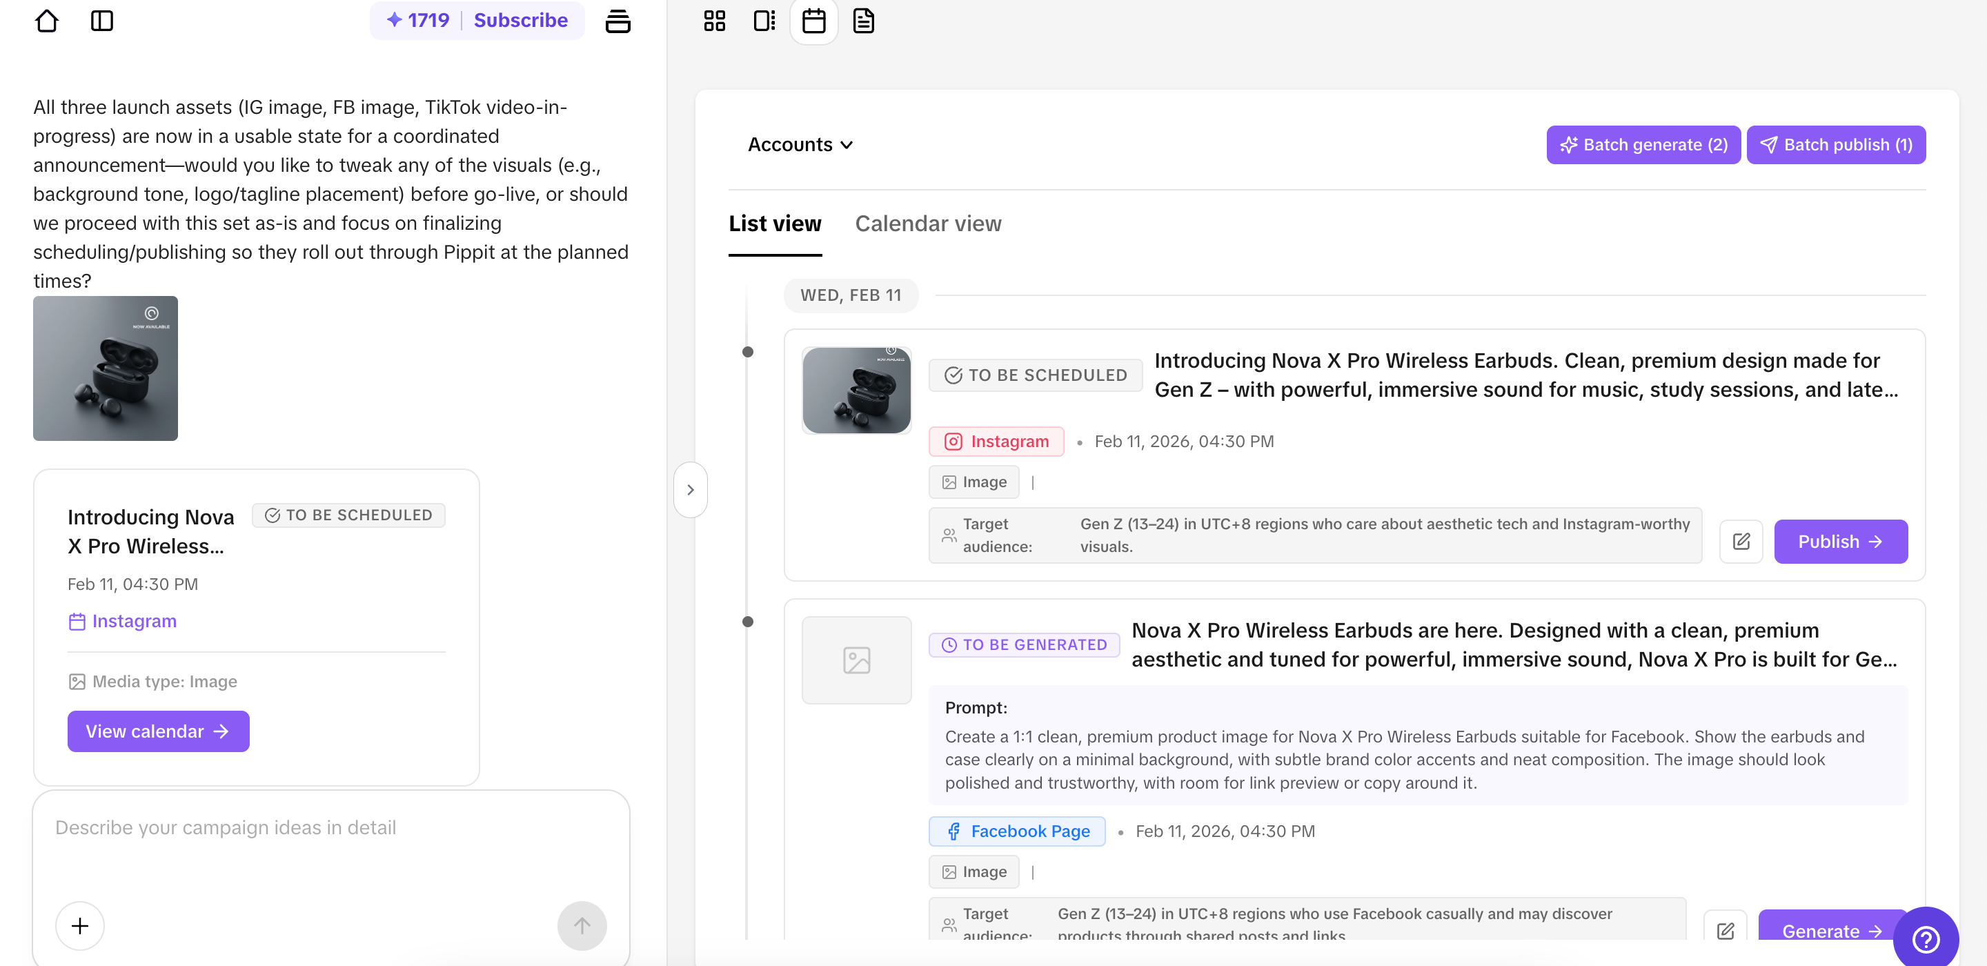
Task: Expand the Accounts dropdown
Action: [x=800, y=144]
